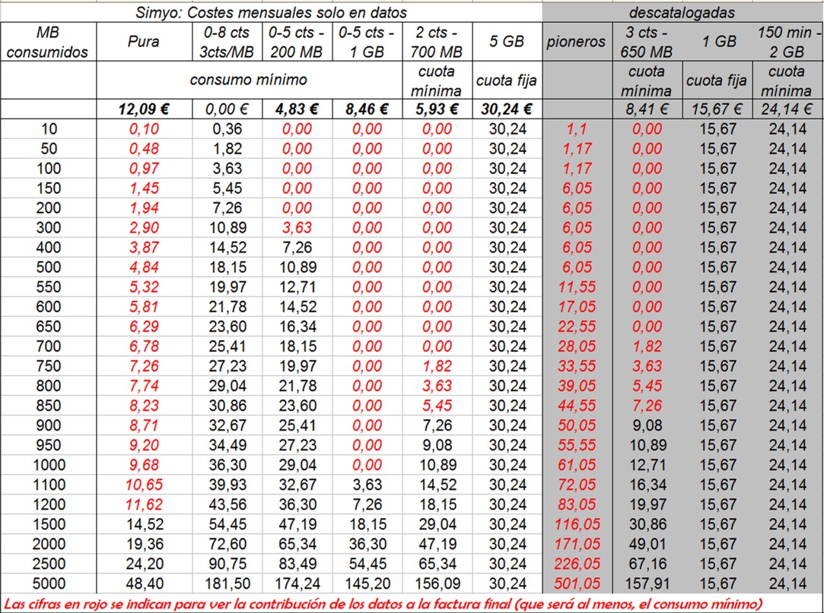This screenshot has width=824, height=613.
Task: Click the '550' MB row label
Action: point(49,287)
